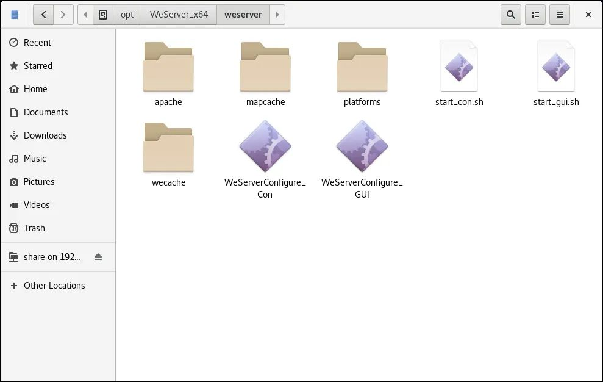This screenshot has height=382, width=603.
Task: Select the apache folder icon
Action: 168,67
